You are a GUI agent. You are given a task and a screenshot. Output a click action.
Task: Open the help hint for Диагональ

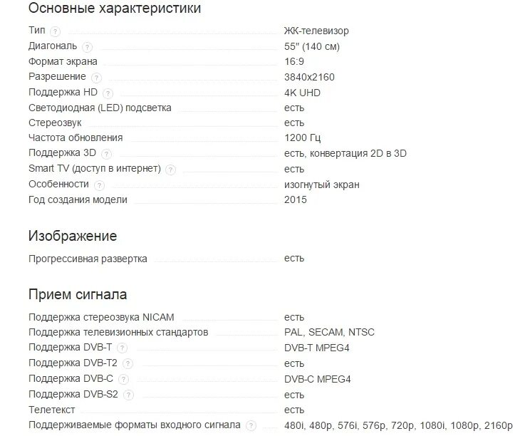(87, 47)
